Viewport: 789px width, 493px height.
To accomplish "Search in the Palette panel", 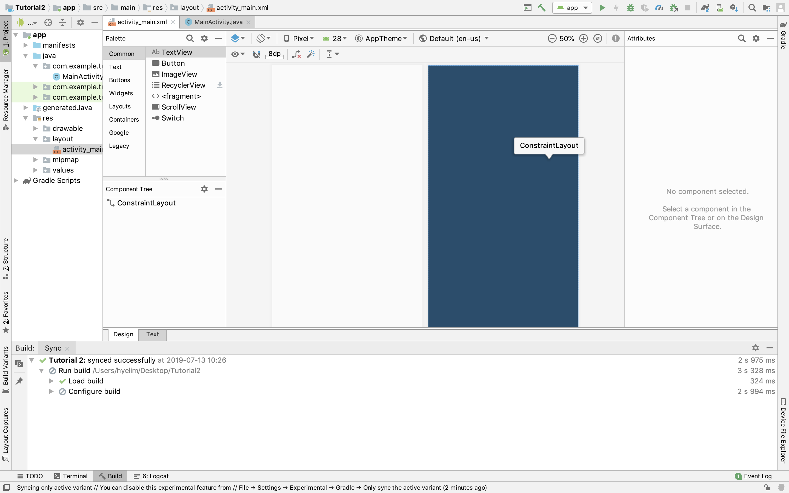I will [x=190, y=38].
